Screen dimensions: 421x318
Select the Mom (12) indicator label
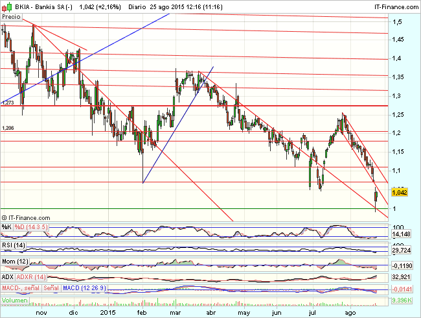point(15,262)
